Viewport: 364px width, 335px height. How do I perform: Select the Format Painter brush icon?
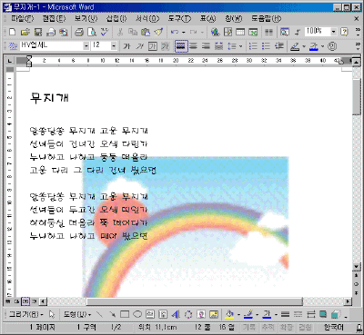pos(158,32)
